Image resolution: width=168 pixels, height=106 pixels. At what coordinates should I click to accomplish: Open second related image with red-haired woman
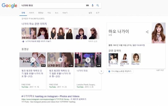[43, 33]
